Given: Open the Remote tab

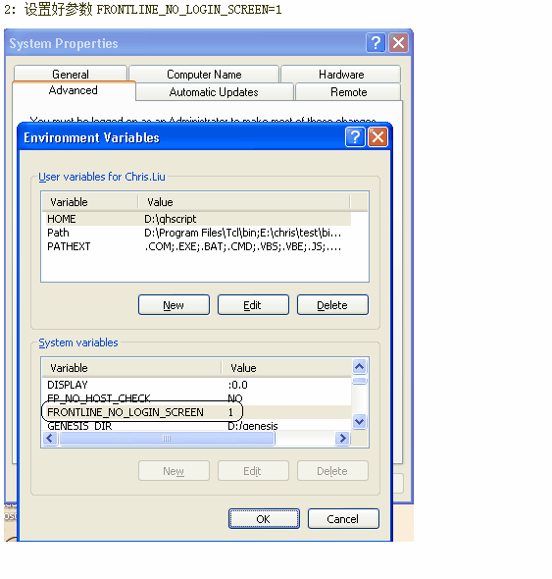Looking at the screenshot, I should 348,91.
